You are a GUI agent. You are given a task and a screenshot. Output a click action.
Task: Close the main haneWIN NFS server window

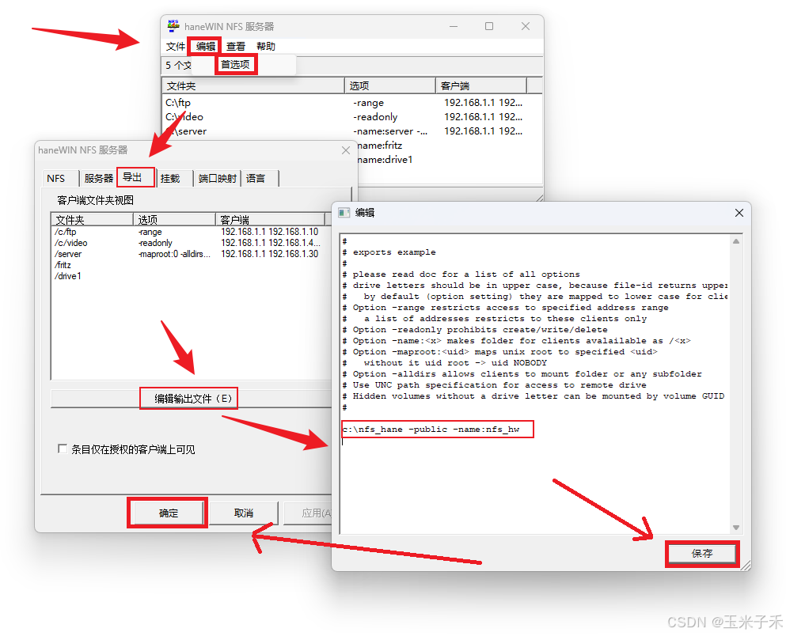526,26
